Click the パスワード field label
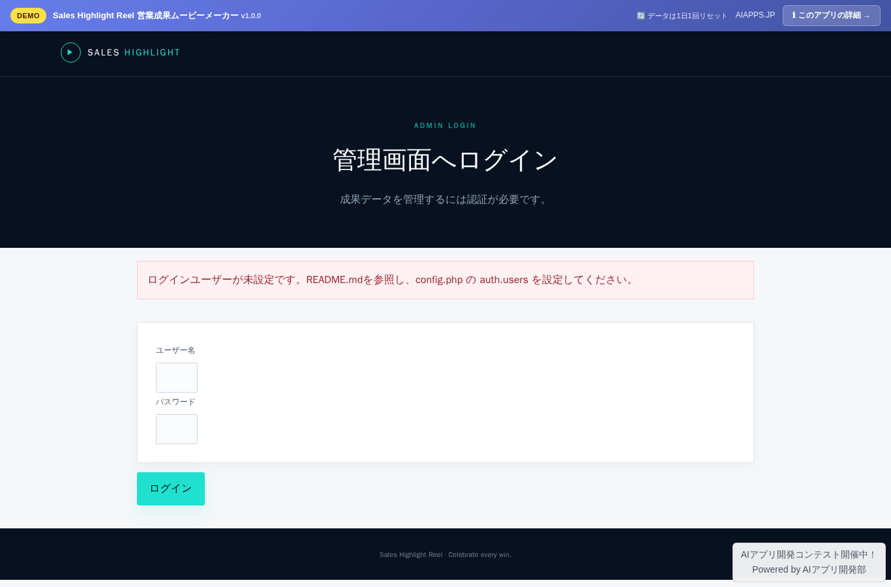Viewport: 891px width, 587px height. tap(175, 402)
